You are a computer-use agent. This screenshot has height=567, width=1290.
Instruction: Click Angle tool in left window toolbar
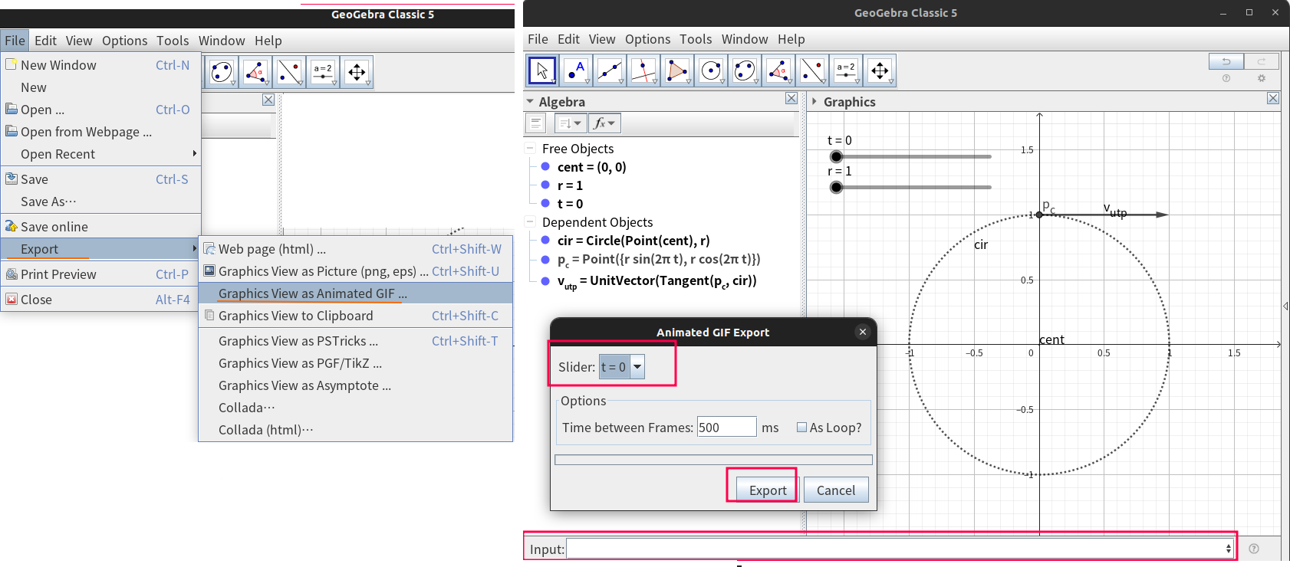[255, 72]
